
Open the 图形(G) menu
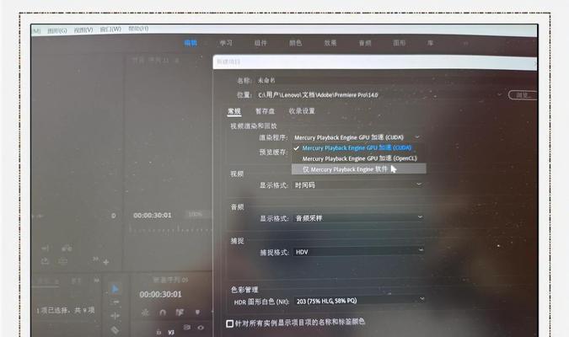pos(57,31)
